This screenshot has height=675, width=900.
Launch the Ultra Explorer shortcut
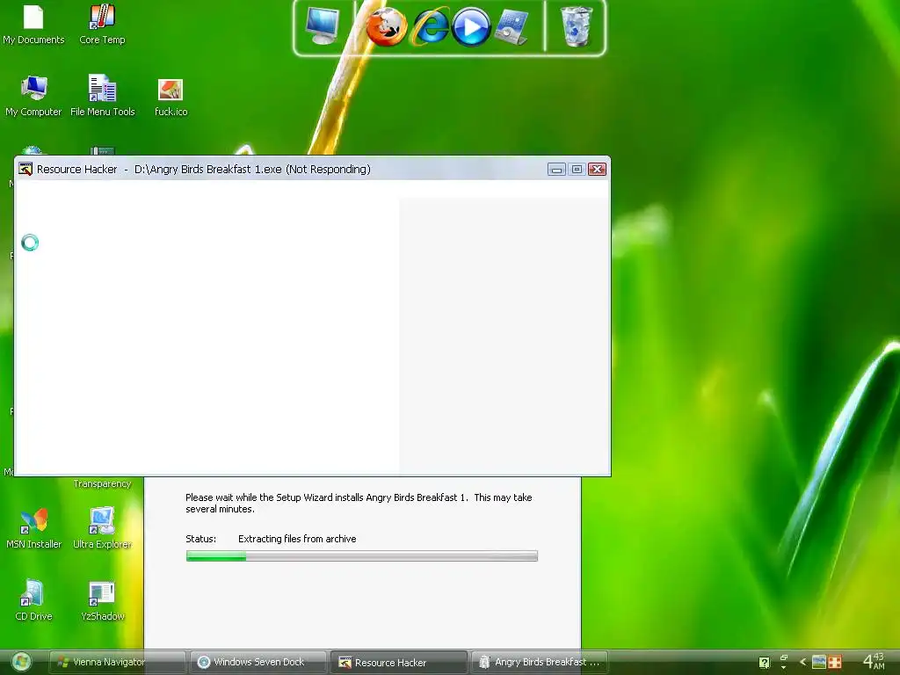[x=102, y=528]
